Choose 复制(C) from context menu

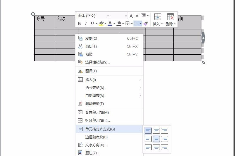click(x=109, y=38)
